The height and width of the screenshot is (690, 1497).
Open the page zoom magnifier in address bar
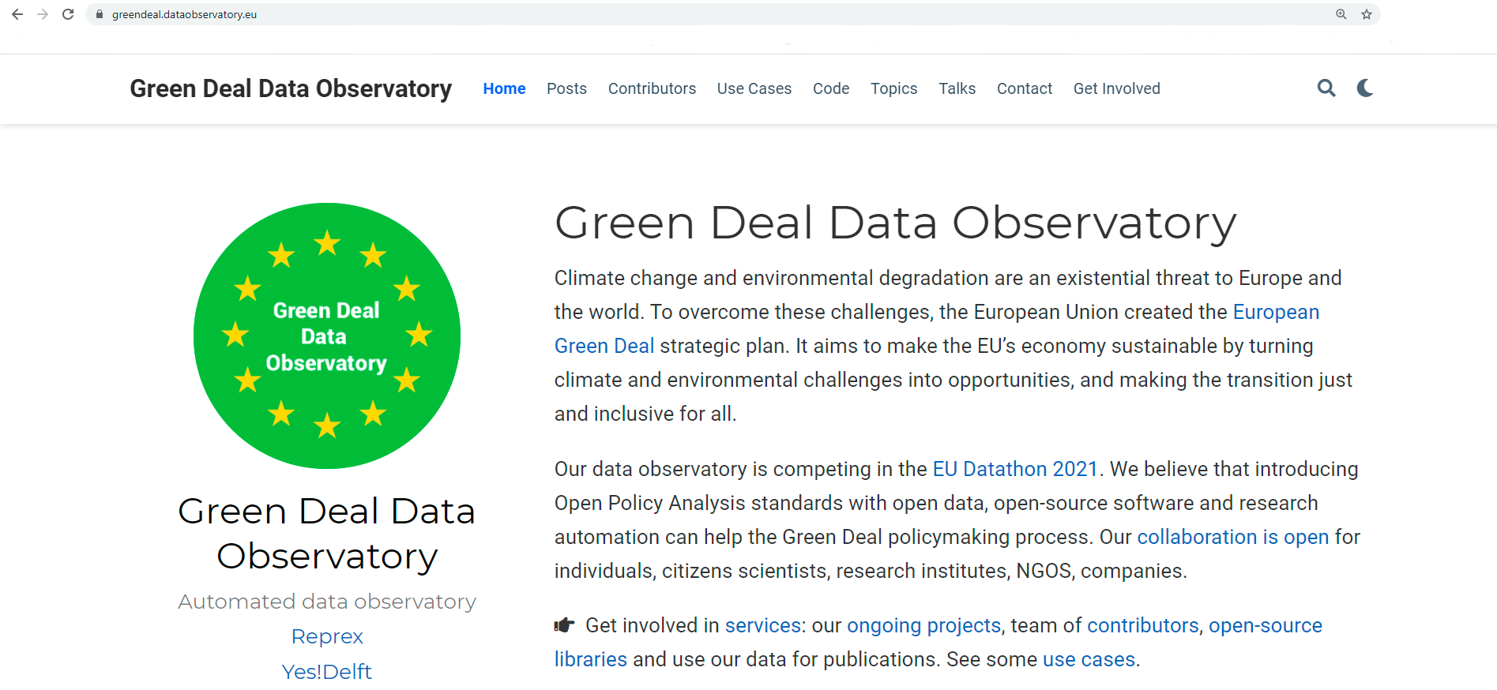1341,13
